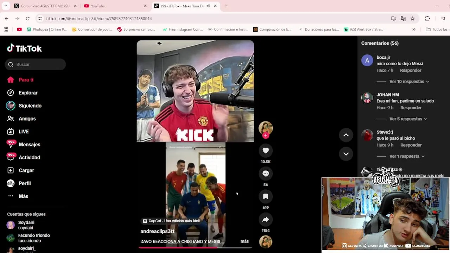The width and height of the screenshot is (450, 253).
Task: Open the Facundo Iriondo followed account
Action: coord(28,238)
